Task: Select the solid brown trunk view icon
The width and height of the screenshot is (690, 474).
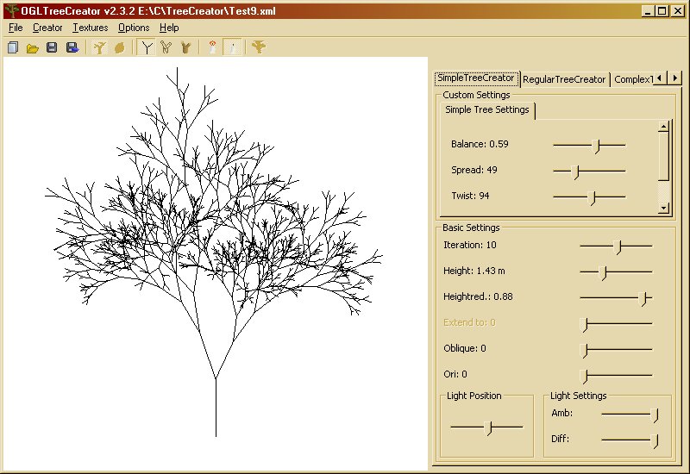Action: pos(185,47)
